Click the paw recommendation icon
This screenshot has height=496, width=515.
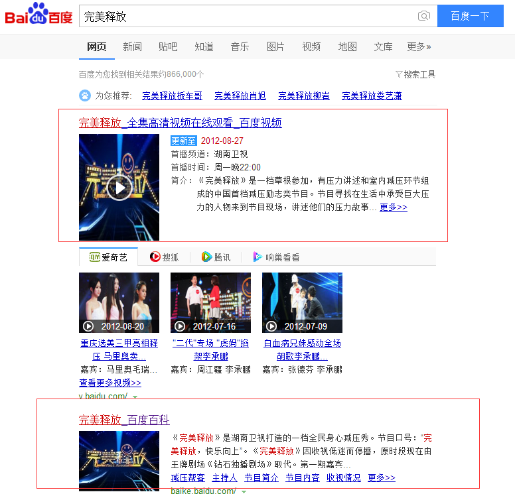[85, 95]
